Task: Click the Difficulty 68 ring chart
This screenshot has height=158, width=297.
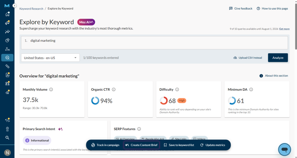Action: coord(164,101)
